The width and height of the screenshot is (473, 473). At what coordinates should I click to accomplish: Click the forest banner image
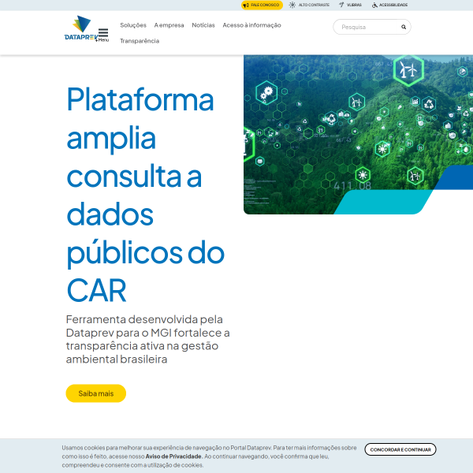(x=358, y=135)
